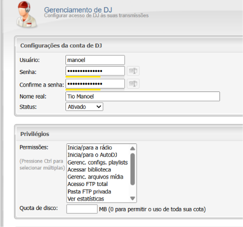
Task: Click the Gerenciamento de DJ page title
Action: coord(78,10)
